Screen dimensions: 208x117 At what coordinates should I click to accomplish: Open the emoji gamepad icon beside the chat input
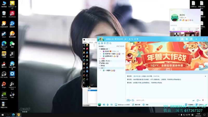128,100
